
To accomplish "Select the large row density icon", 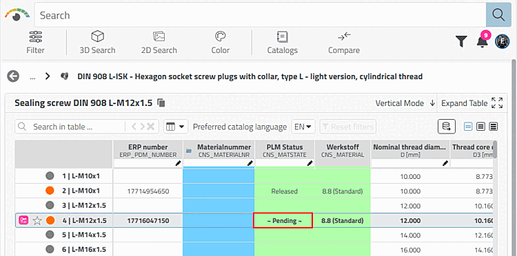I will coord(494,127).
